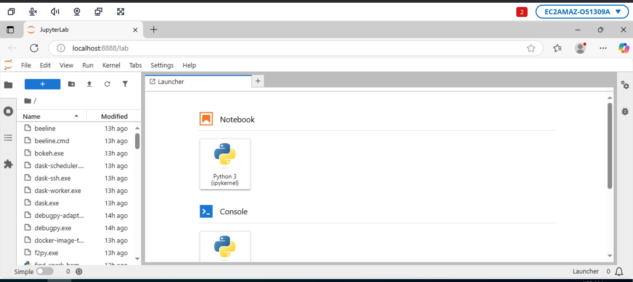This screenshot has width=633, height=282.
Task: Open the Settings menu
Action: 162,65
